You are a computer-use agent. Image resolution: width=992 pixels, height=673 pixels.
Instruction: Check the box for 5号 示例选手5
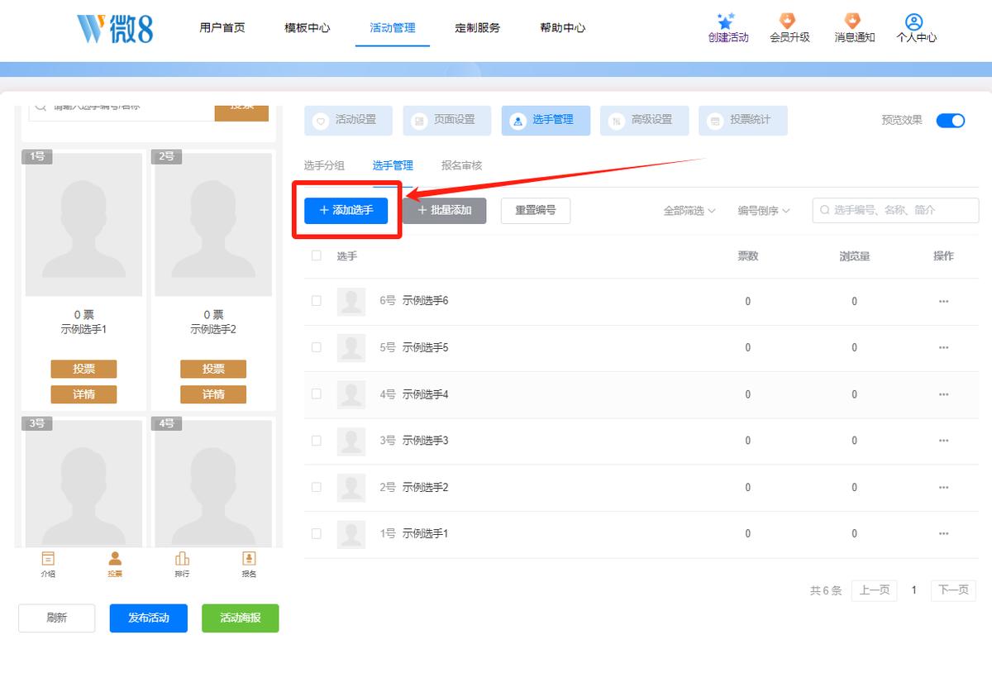317,347
